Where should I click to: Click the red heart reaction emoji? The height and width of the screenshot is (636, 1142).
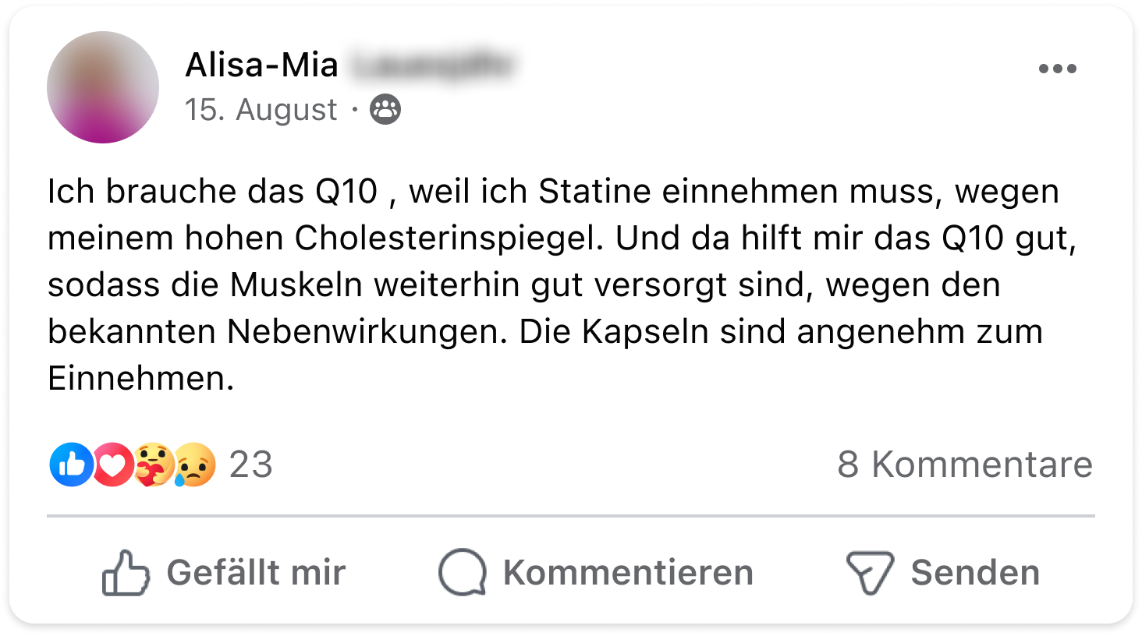pyautogui.click(x=113, y=465)
